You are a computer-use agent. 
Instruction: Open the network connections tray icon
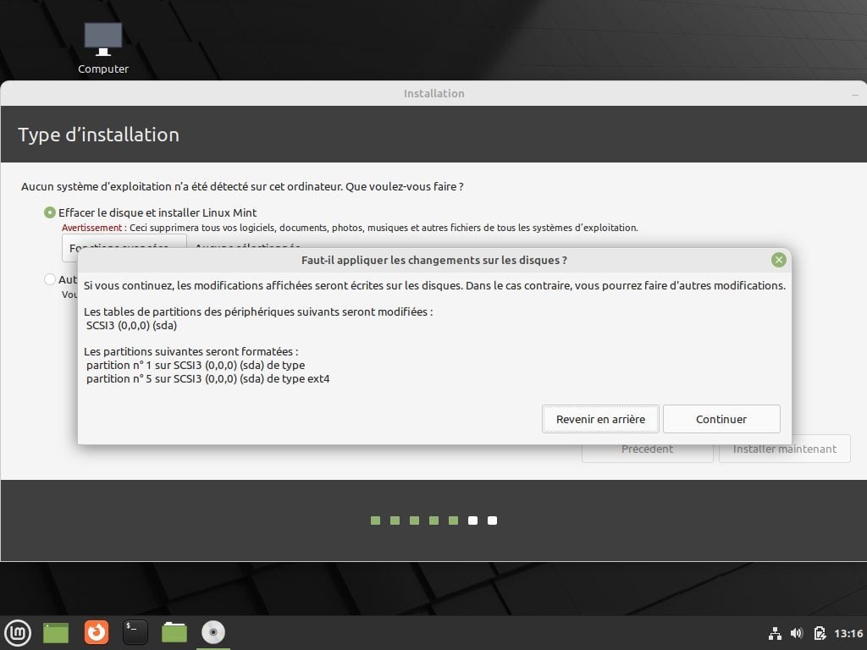point(776,633)
